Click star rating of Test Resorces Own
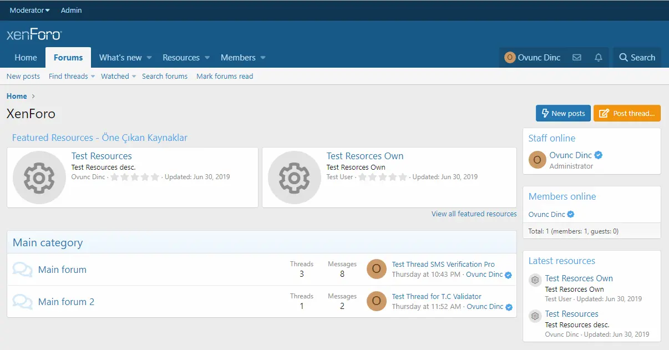Screen dimensions: 669x350 (382, 177)
